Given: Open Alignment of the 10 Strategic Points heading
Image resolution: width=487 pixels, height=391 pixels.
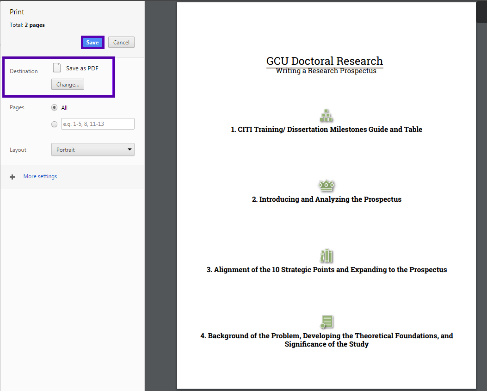Looking at the screenshot, I should pos(327,269).
